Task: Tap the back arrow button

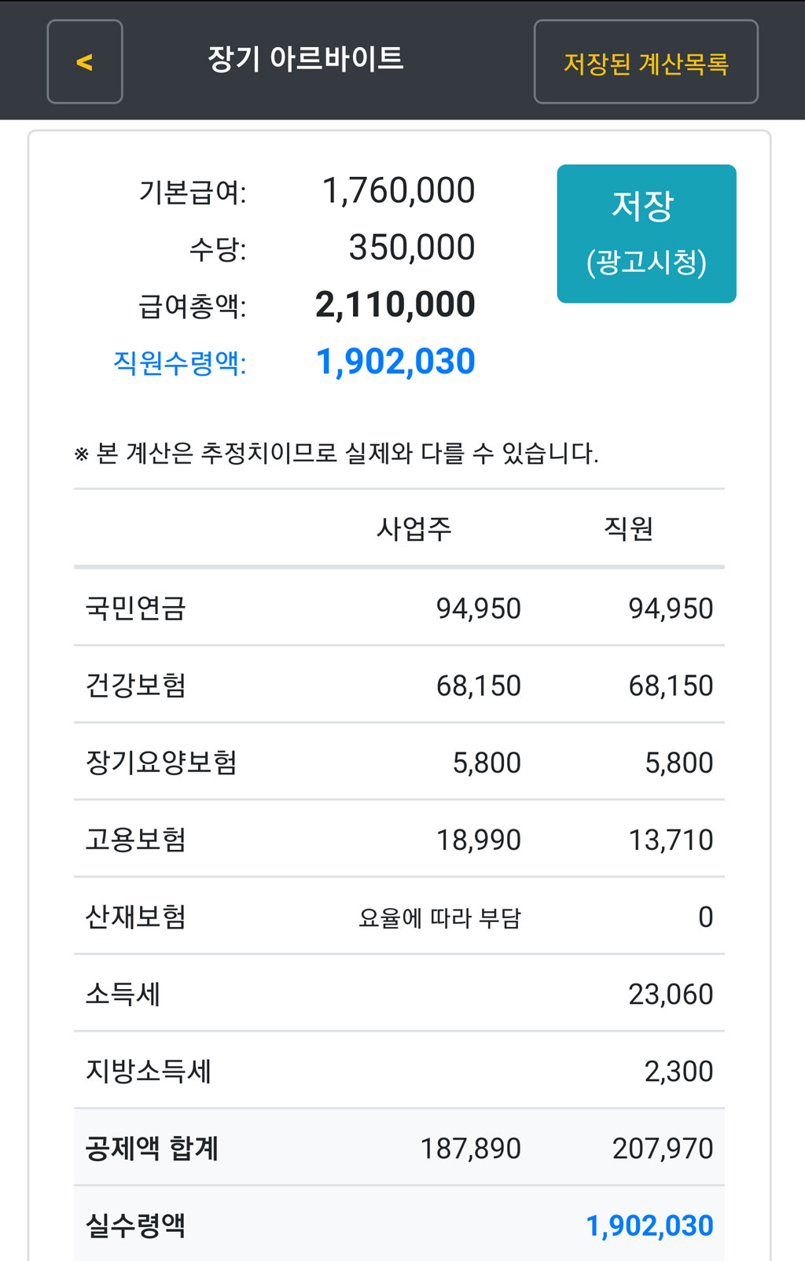Action: (x=85, y=62)
